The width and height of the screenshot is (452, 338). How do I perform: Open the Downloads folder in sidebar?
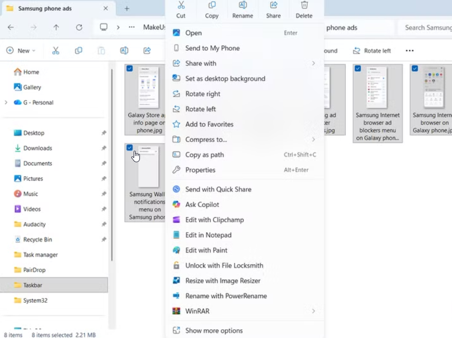click(x=38, y=148)
